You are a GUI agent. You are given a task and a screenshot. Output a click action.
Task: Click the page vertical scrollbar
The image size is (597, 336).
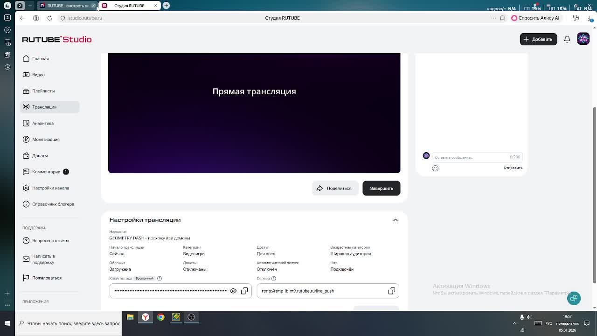click(594, 195)
